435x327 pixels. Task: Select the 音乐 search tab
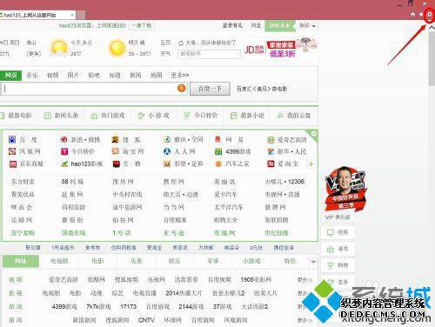(x=32, y=76)
